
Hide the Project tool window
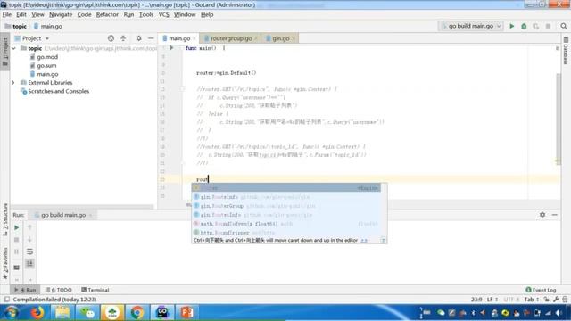(151, 38)
